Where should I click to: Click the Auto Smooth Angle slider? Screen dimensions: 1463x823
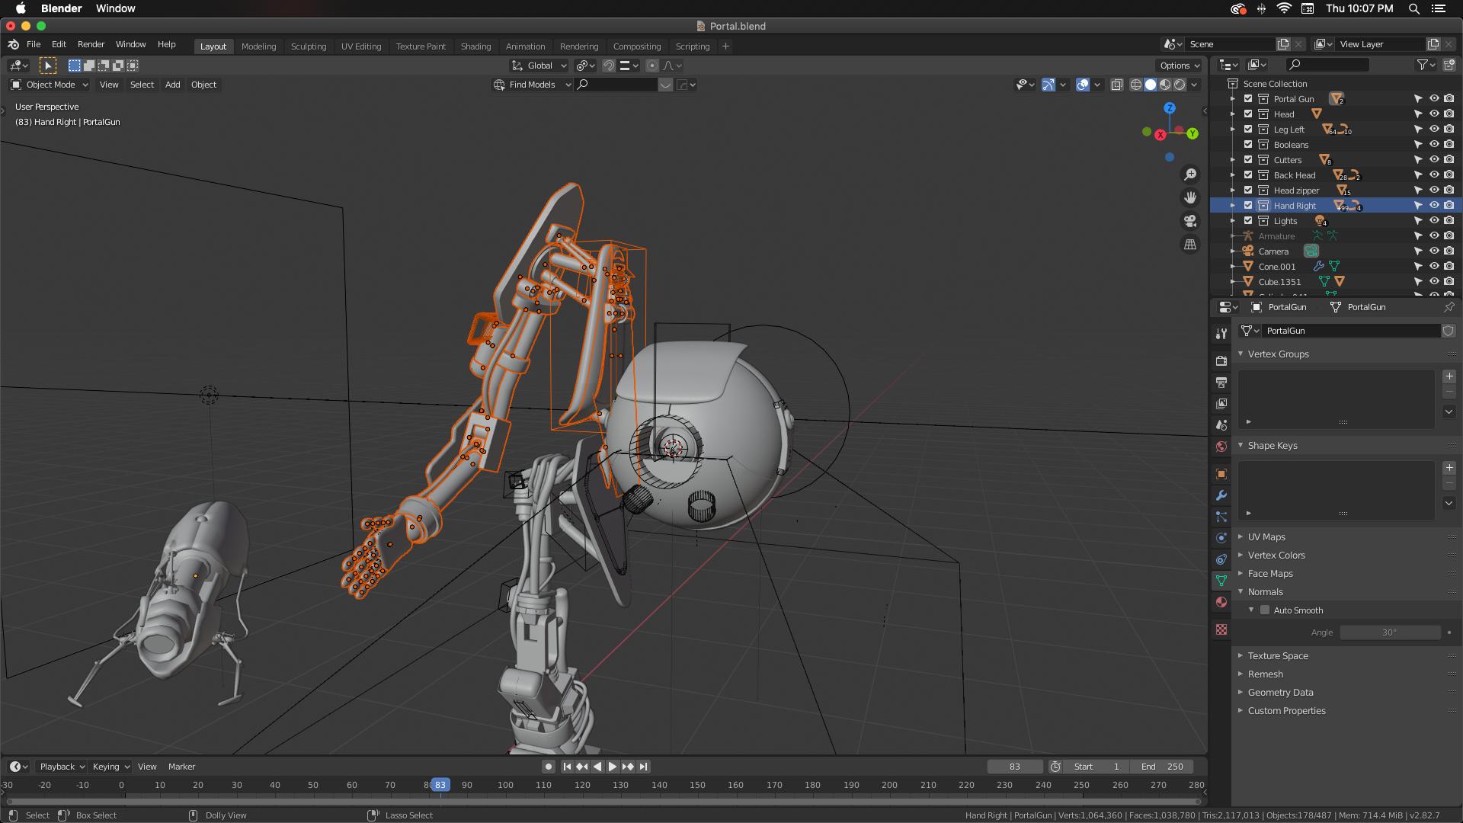(1390, 632)
